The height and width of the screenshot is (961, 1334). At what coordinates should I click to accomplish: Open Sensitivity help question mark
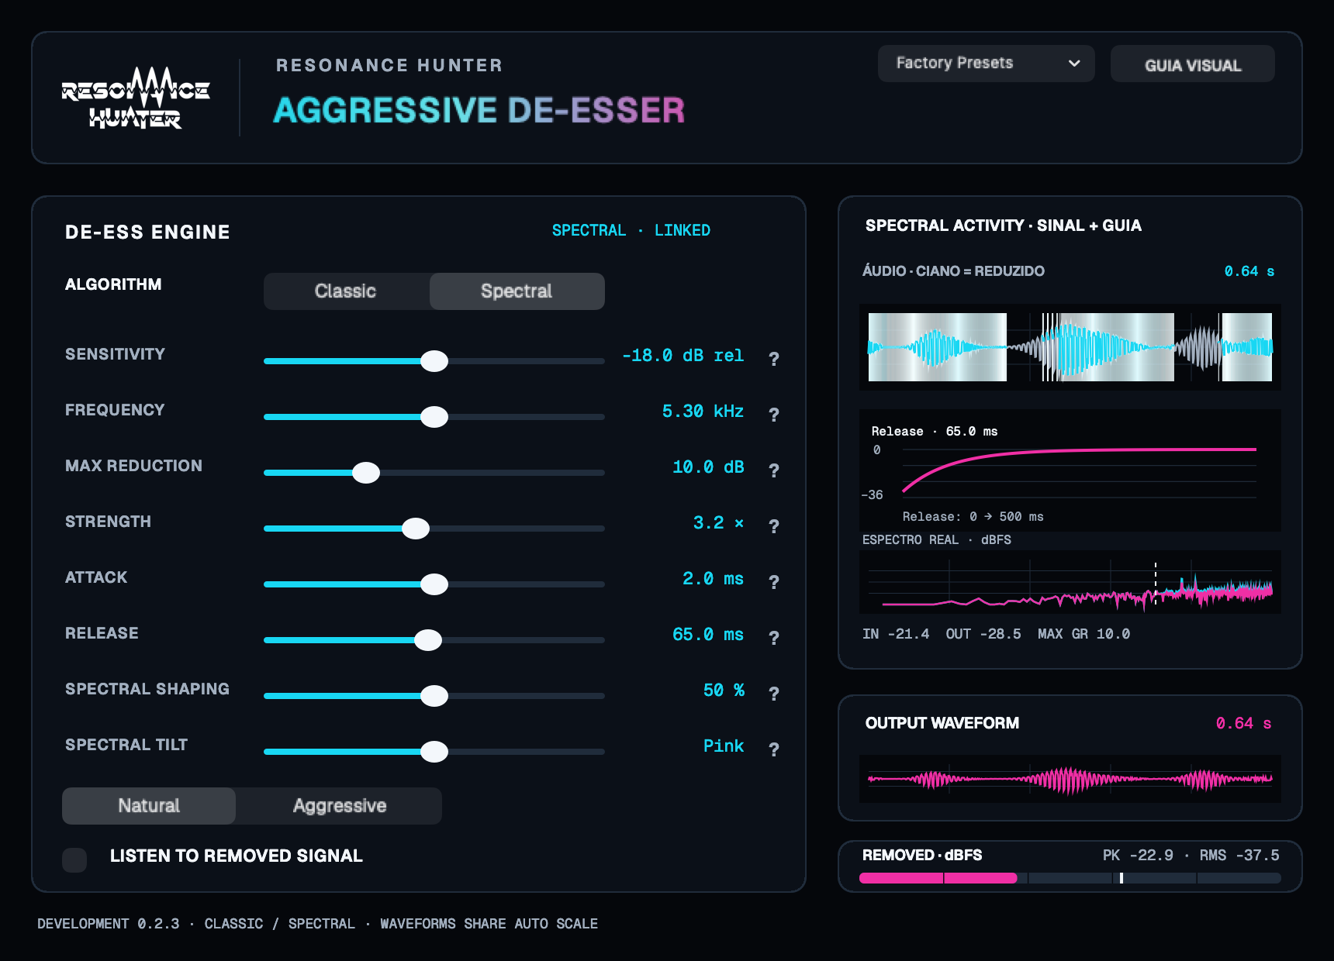click(773, 358)
